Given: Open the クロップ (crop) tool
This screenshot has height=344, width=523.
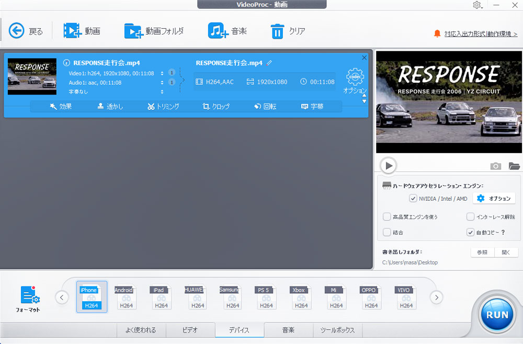Looking at the screenshot, I should [x=216, y=106].
